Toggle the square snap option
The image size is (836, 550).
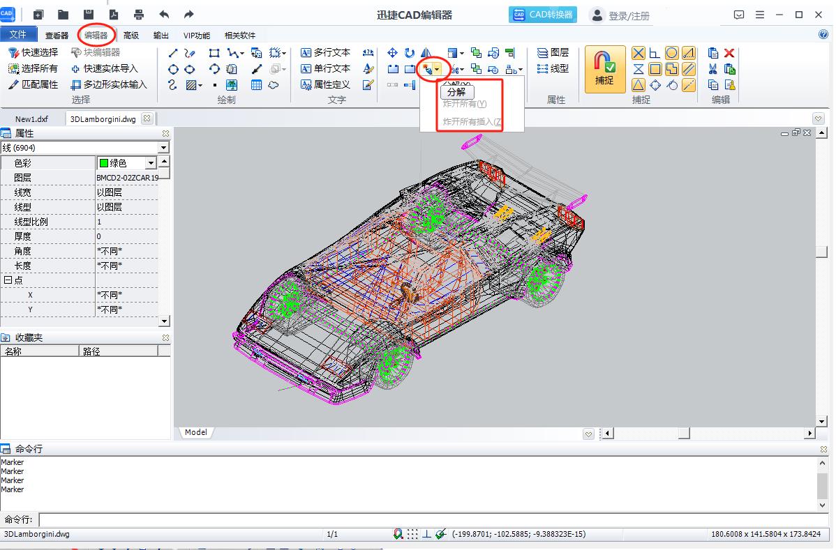tap(655, 69)
